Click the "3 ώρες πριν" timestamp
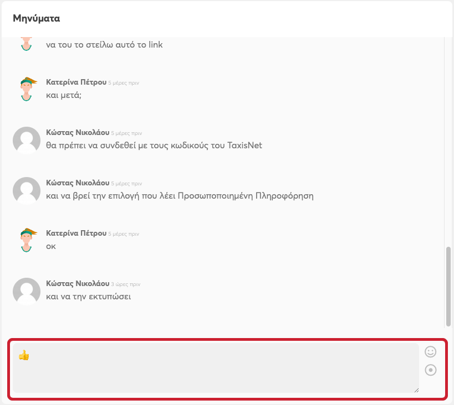Image resolution: width=454 pixels, height=405 pixels. [126, 284]
